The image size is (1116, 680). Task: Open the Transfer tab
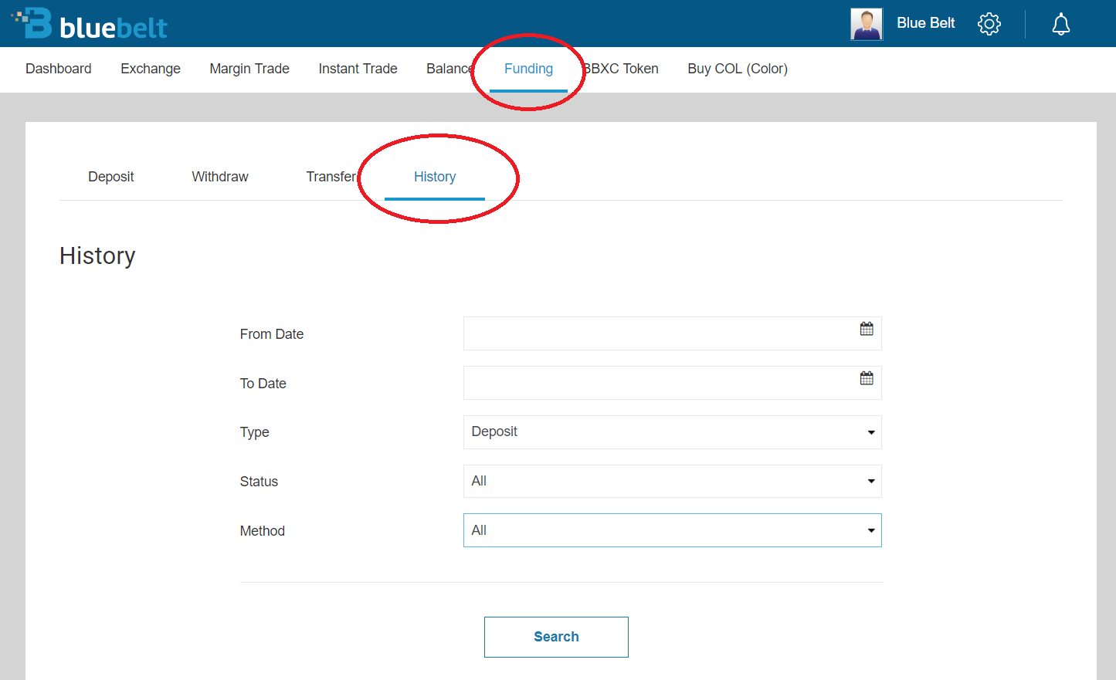click(x=331, y=177)
